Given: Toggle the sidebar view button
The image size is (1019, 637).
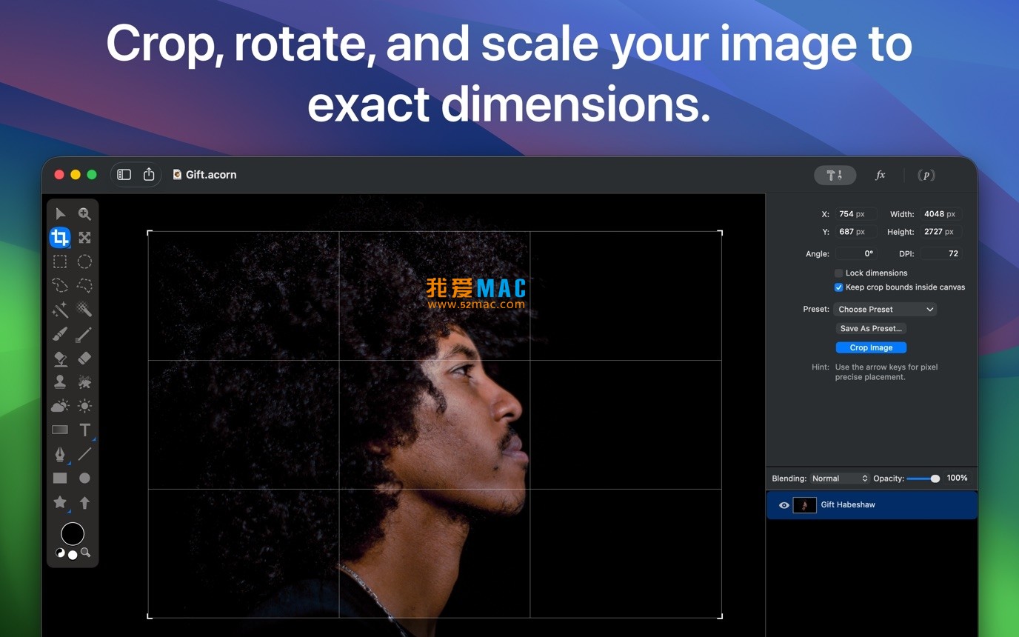Looking at the screenshot, I should point(124,175).
